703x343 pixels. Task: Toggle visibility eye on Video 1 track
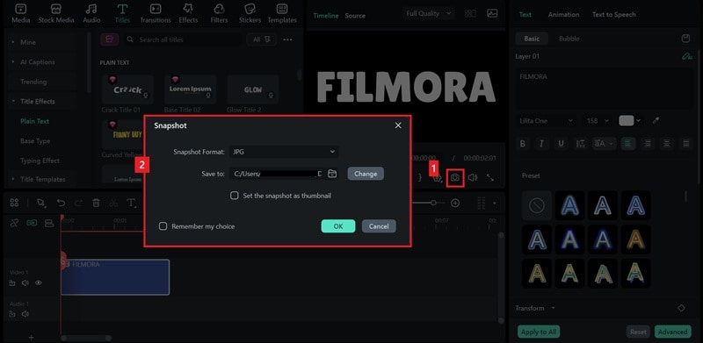pyautogui.click(x=39, y=283)
